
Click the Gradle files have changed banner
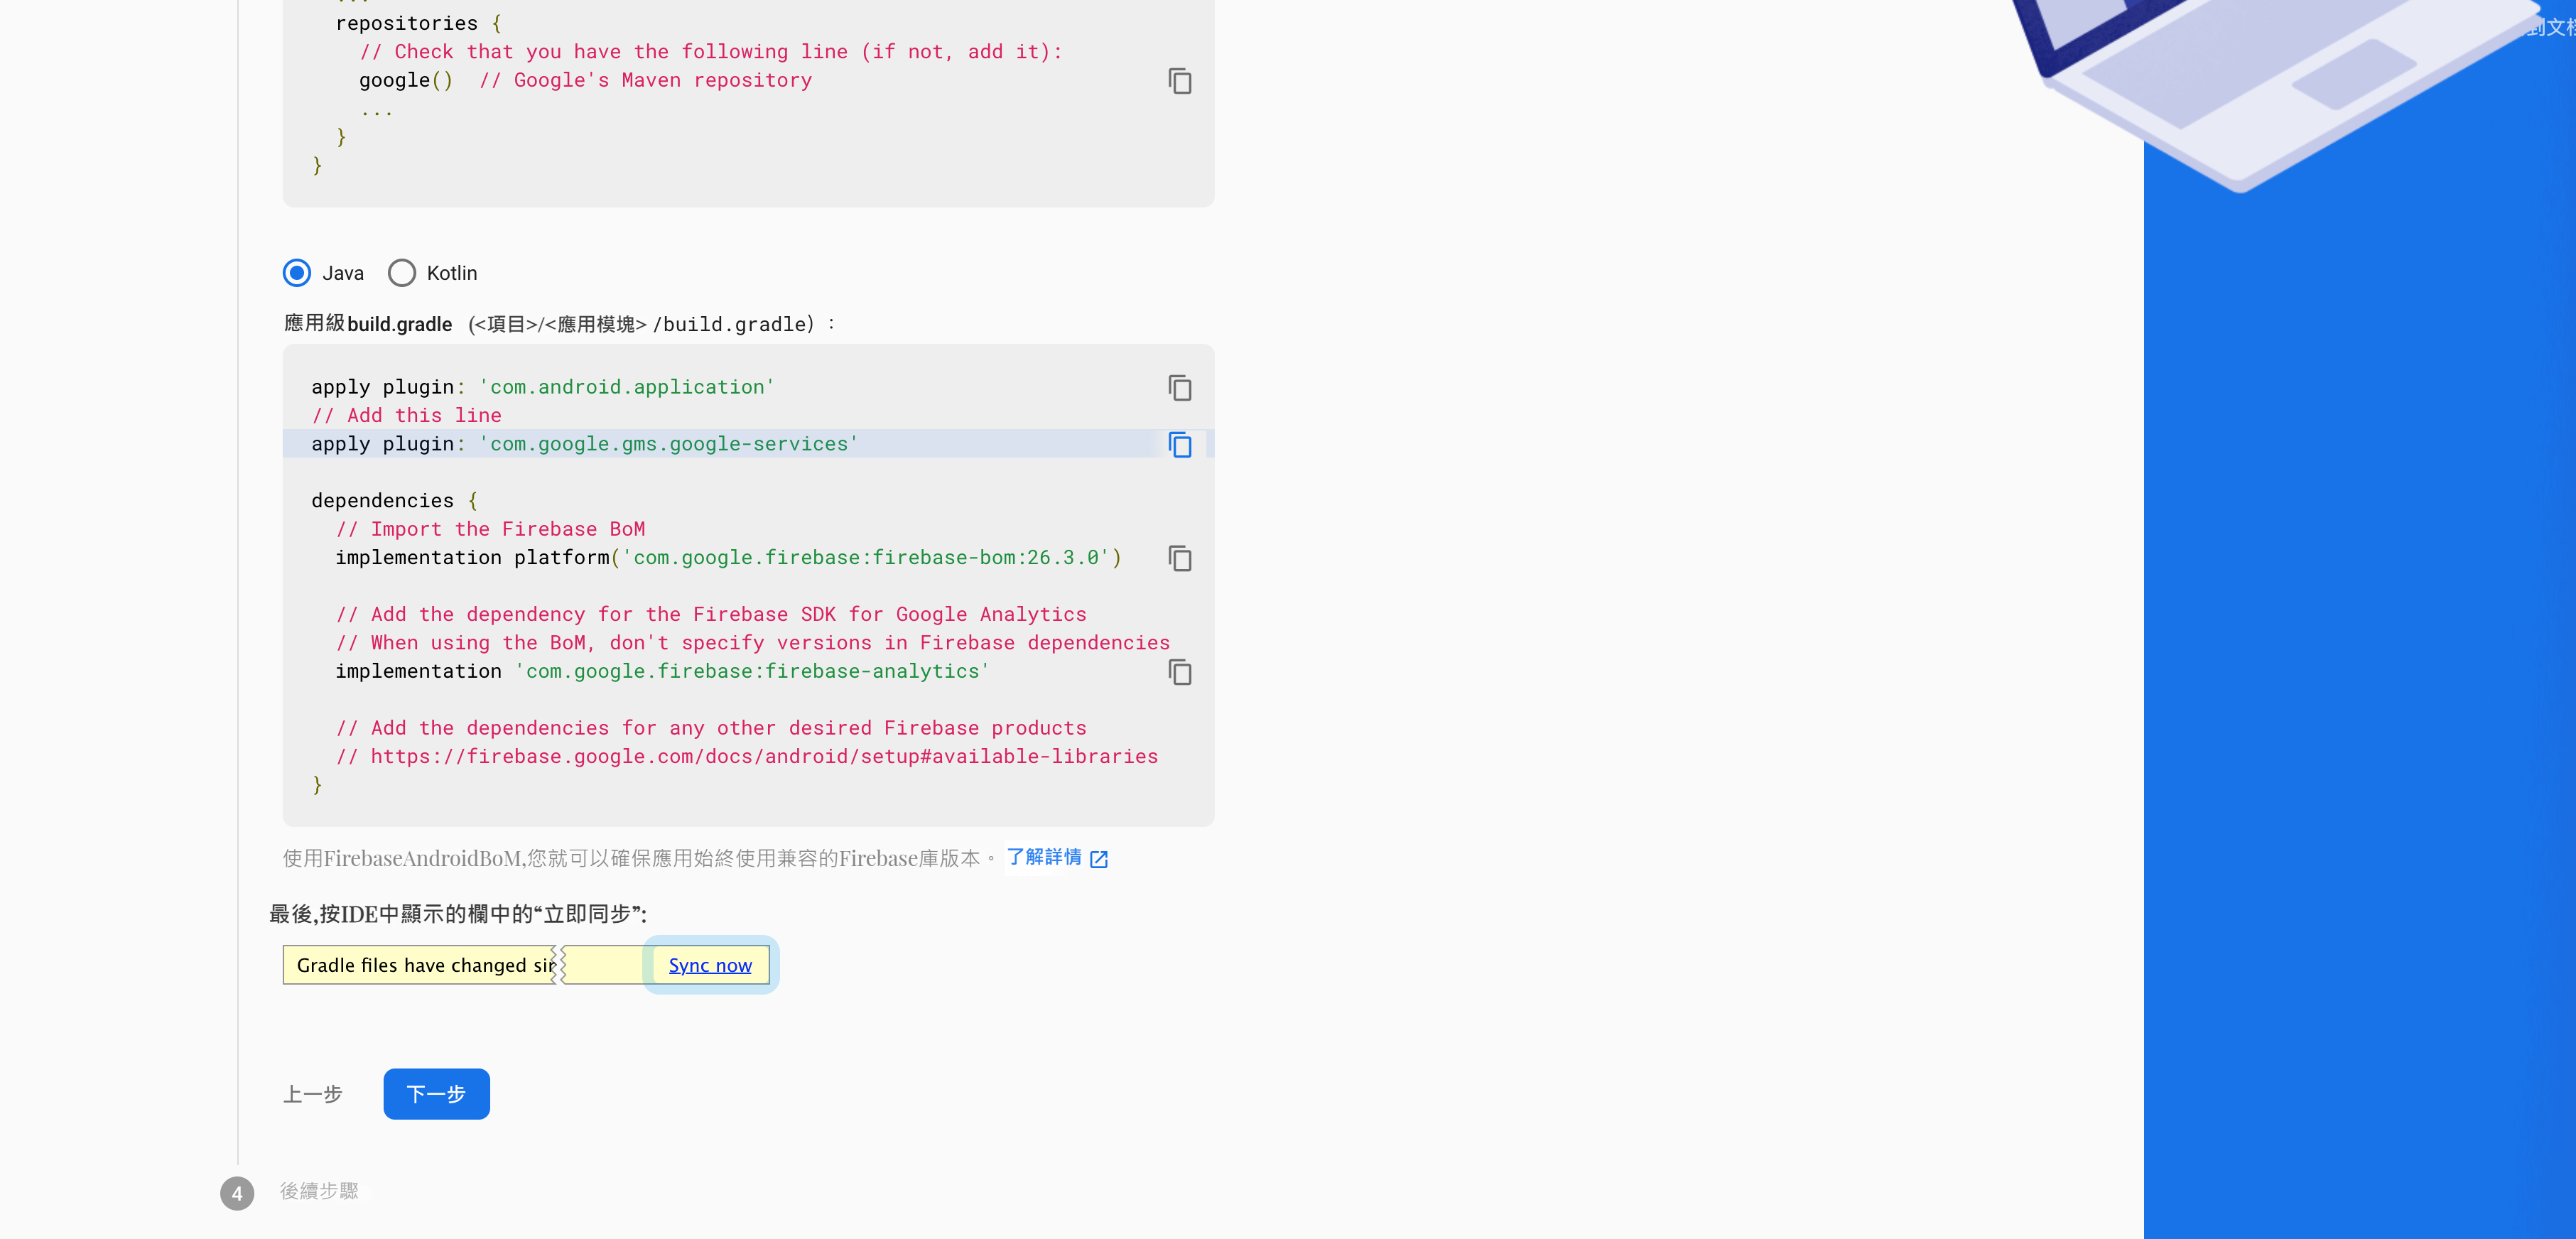tap(420, 965)
